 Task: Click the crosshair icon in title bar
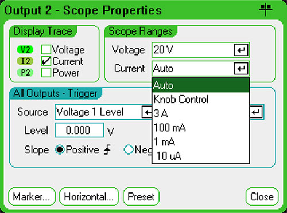[266, 10]
